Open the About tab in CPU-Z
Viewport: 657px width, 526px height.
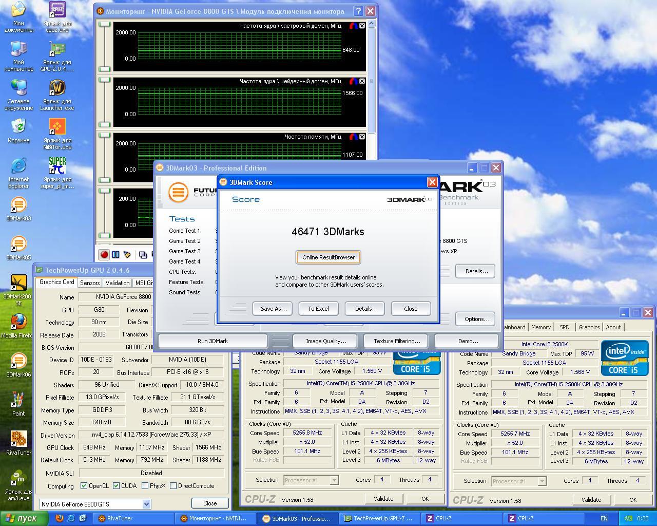(x=613, y=327)
